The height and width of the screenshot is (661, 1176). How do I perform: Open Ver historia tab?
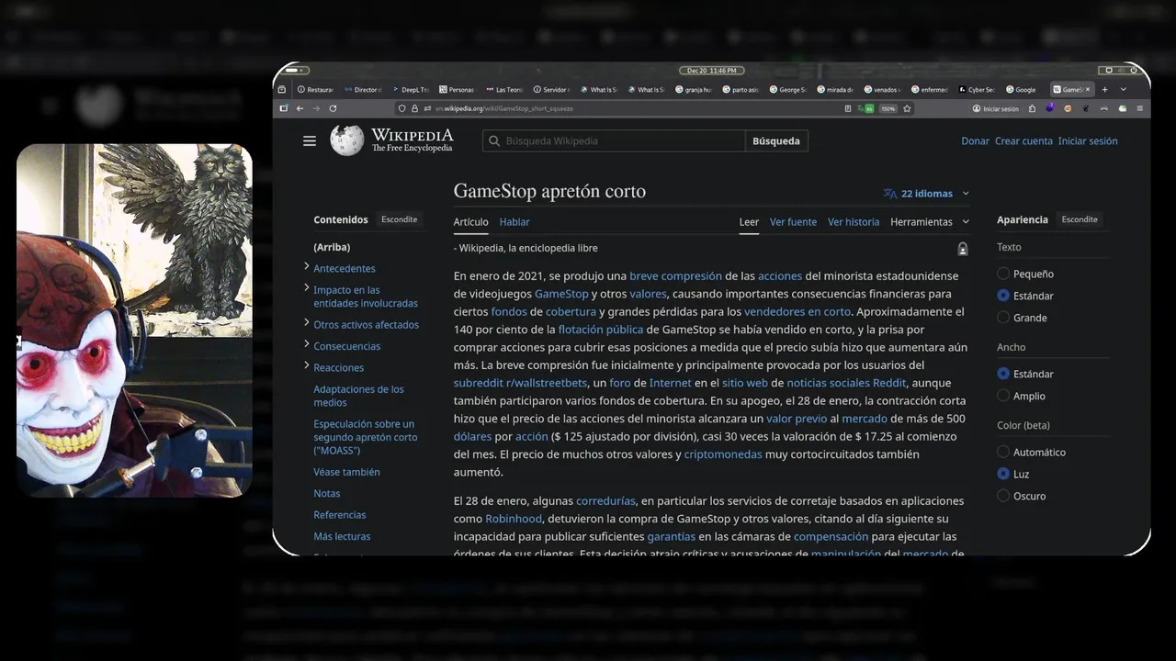(x=854, y=222)
